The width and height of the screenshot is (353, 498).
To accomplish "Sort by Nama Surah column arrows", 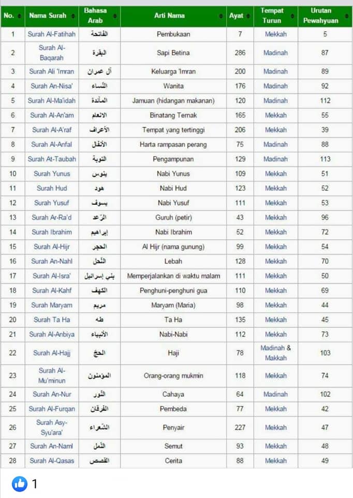I will pos(73,16).
